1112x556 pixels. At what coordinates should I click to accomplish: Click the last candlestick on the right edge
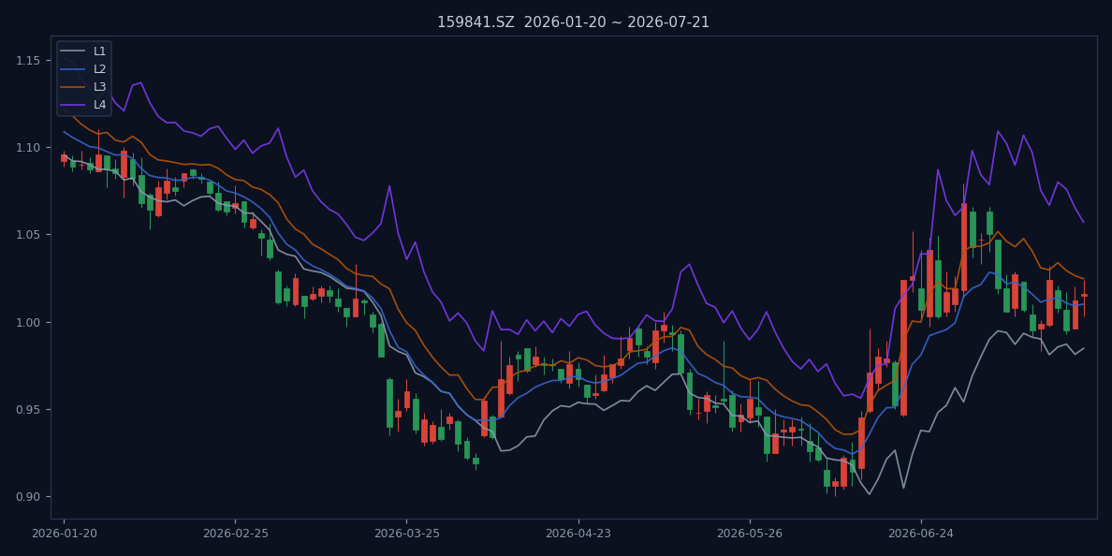(x=1084, y=296)
